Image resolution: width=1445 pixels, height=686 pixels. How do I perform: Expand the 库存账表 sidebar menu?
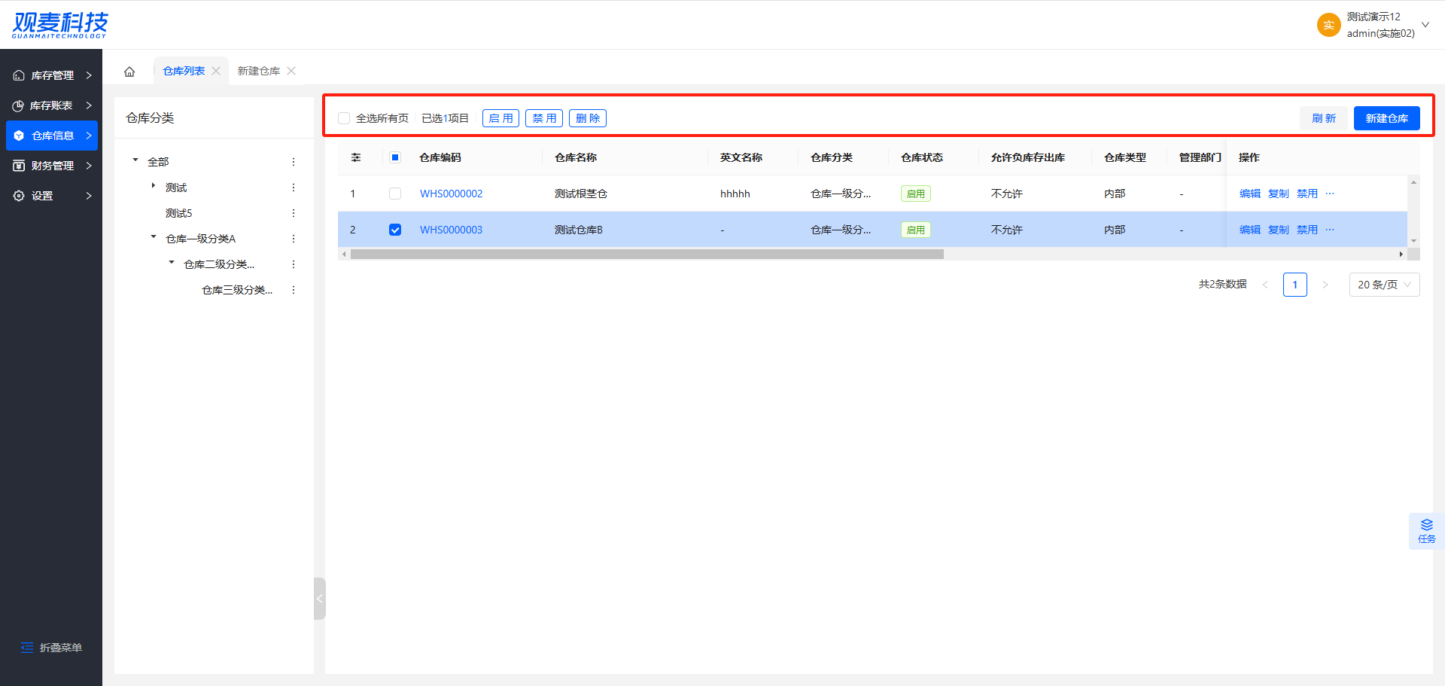[x=52, y=105]
